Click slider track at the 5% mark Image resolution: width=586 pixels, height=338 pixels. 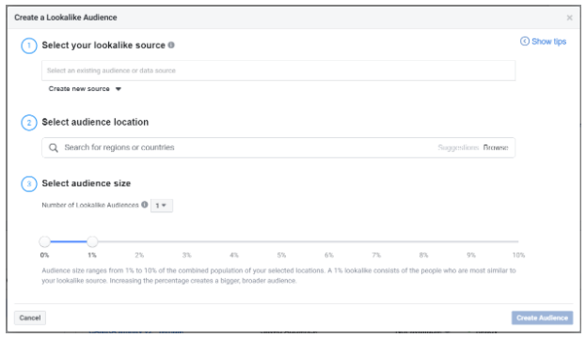click(x=282, y=241)
